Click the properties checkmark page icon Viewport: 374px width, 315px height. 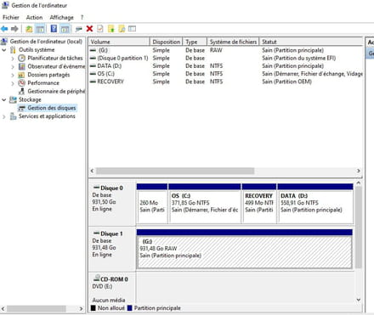(100, 29)
